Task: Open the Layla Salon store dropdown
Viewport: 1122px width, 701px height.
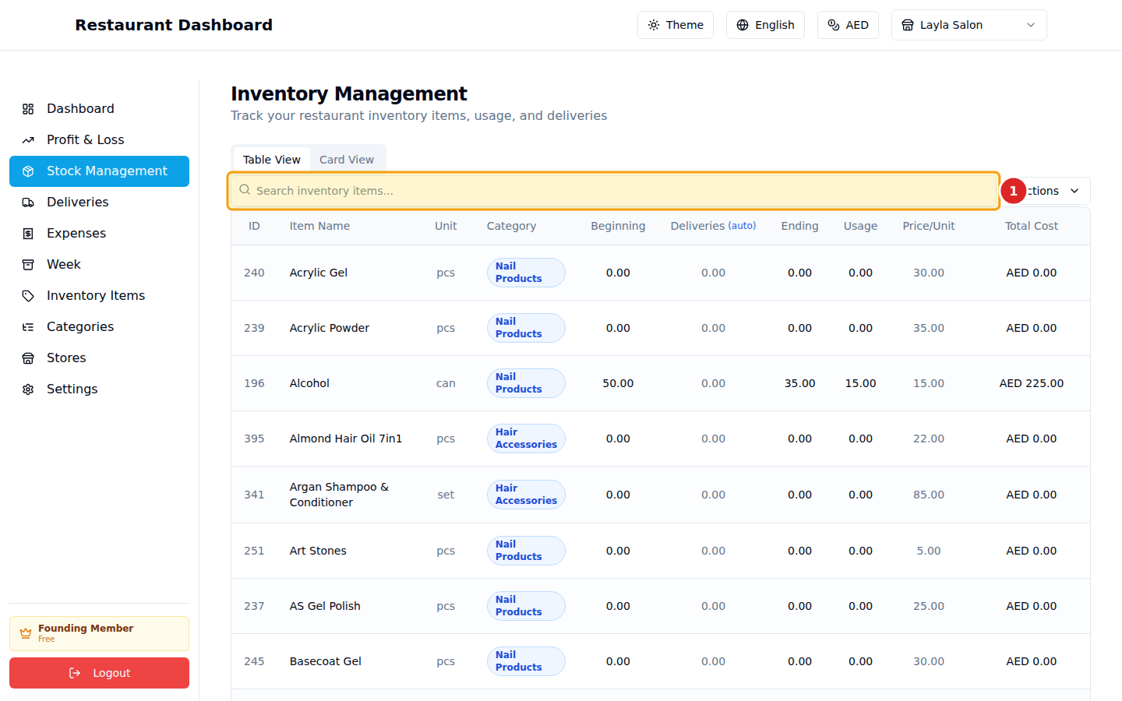Action: pyautogui.click(x=969, y=25)
